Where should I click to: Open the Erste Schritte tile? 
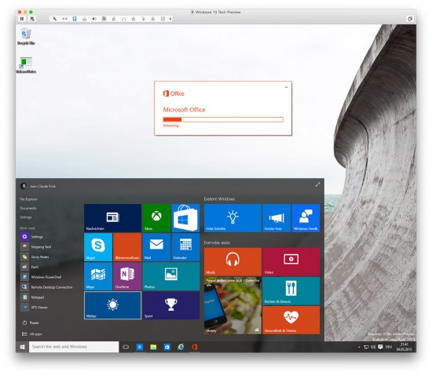click(x=232, y=218)
